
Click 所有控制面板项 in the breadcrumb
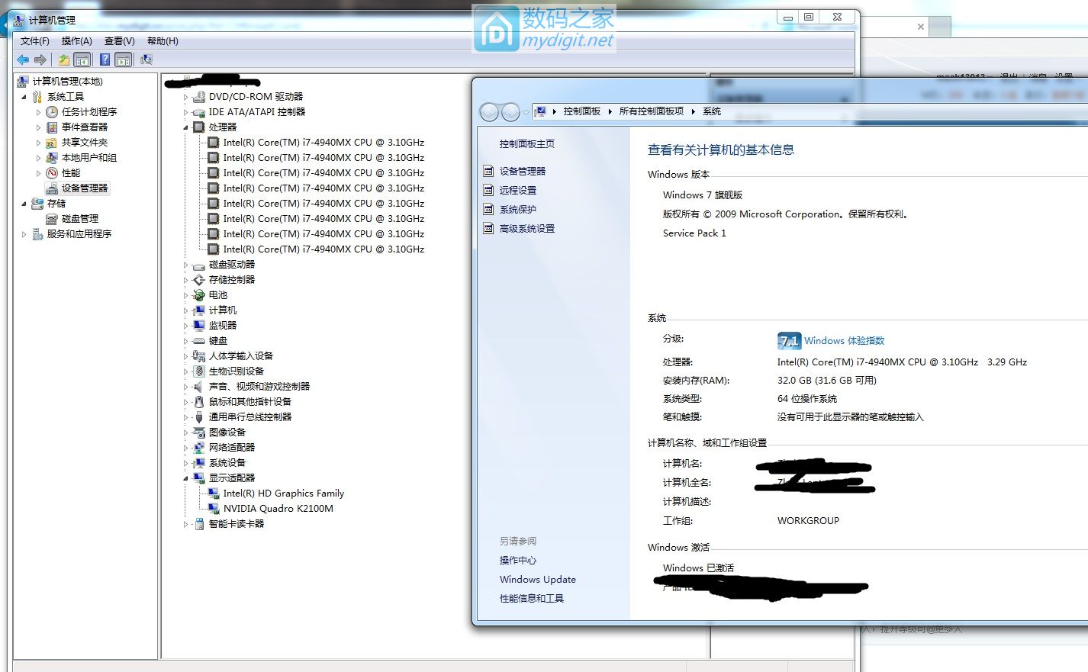(652, 111)
